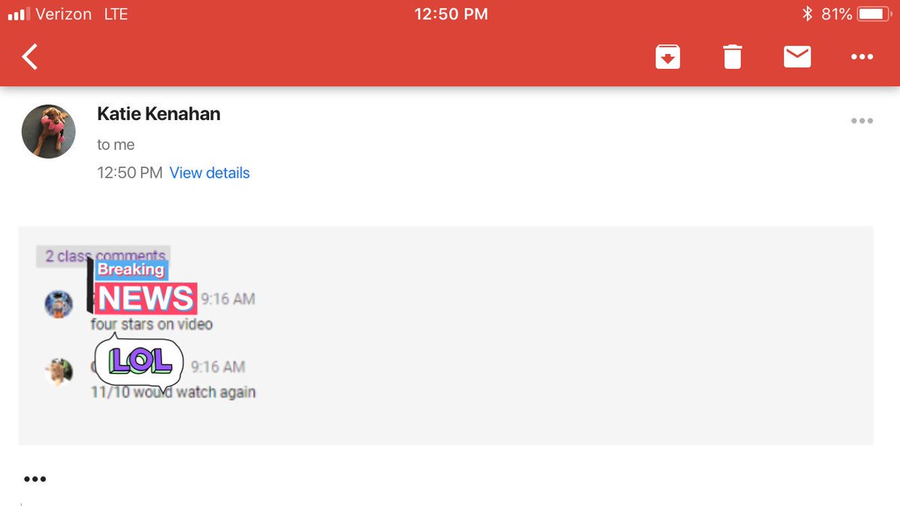Tap Katie Kenahan's profile picture

coord(49,131)
